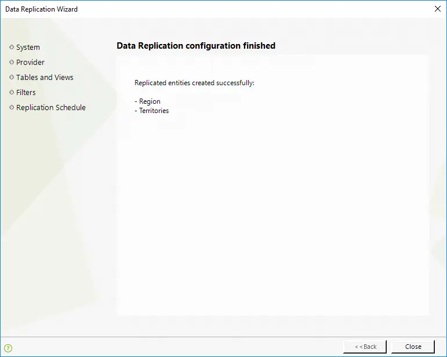This screenshot has height=357, width=447.
Task: Click the Region entity line
Action: pyautogui.click(x=147, y=101)
